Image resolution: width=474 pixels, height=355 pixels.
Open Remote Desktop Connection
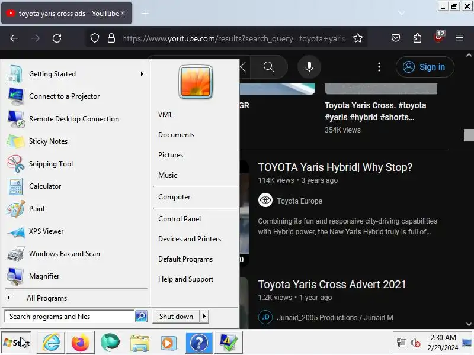pyautogui.click(x=75, y=119)
